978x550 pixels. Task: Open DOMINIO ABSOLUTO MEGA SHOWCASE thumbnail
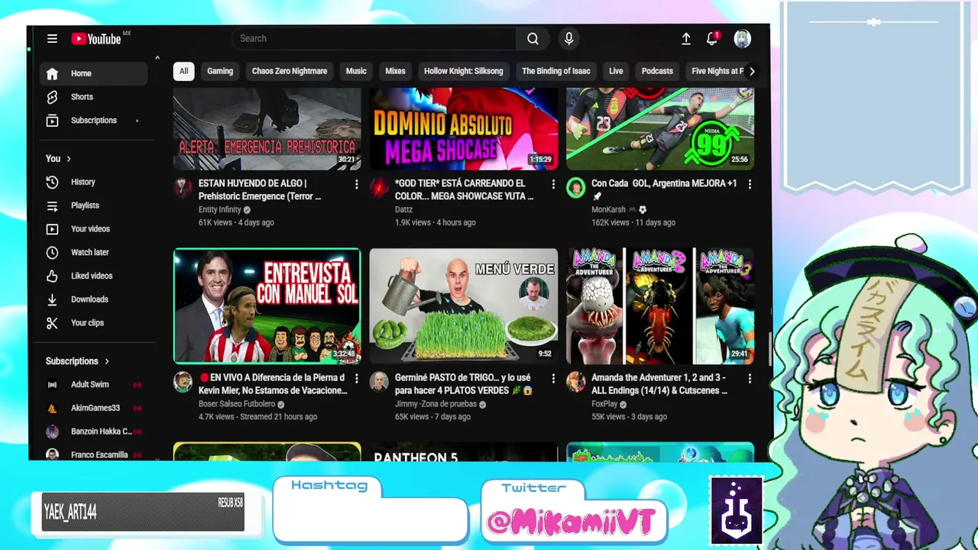tap(464, 128)
